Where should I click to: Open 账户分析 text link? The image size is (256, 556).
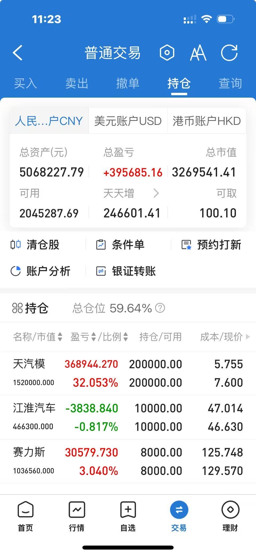click(x=48, y=271)
